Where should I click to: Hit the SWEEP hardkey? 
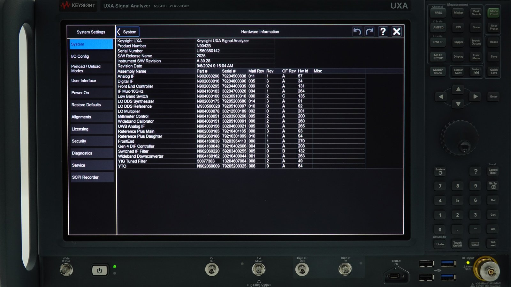(438, 42)
